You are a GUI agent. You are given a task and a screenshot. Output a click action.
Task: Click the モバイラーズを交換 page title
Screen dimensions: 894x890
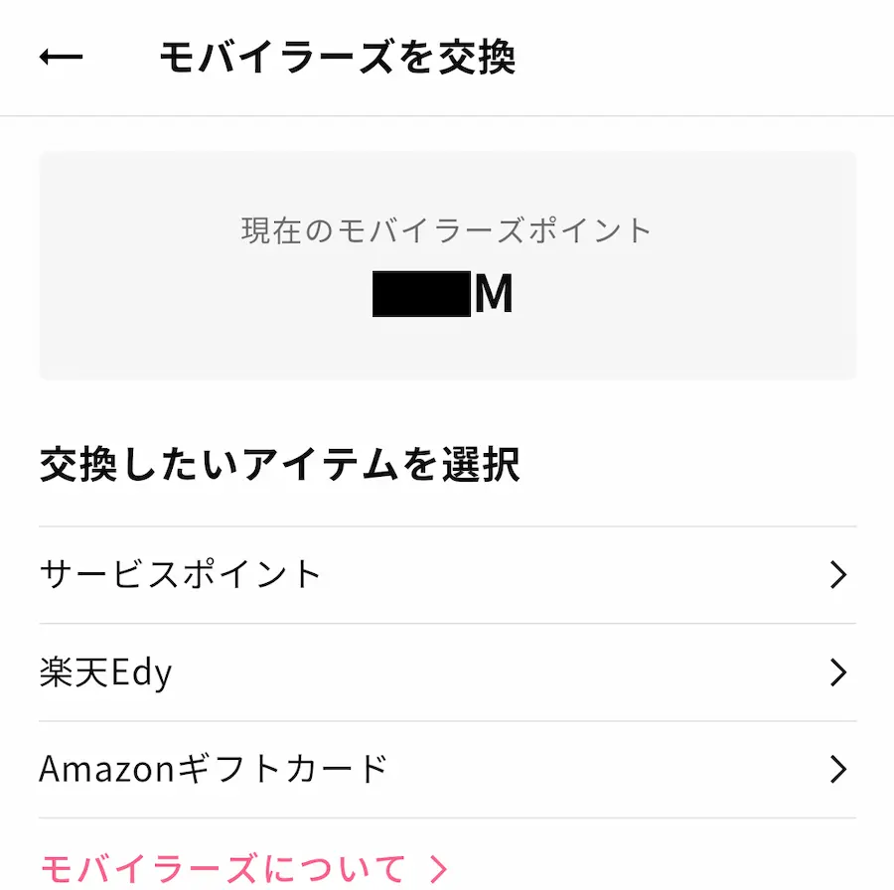(x=337, y=58)
